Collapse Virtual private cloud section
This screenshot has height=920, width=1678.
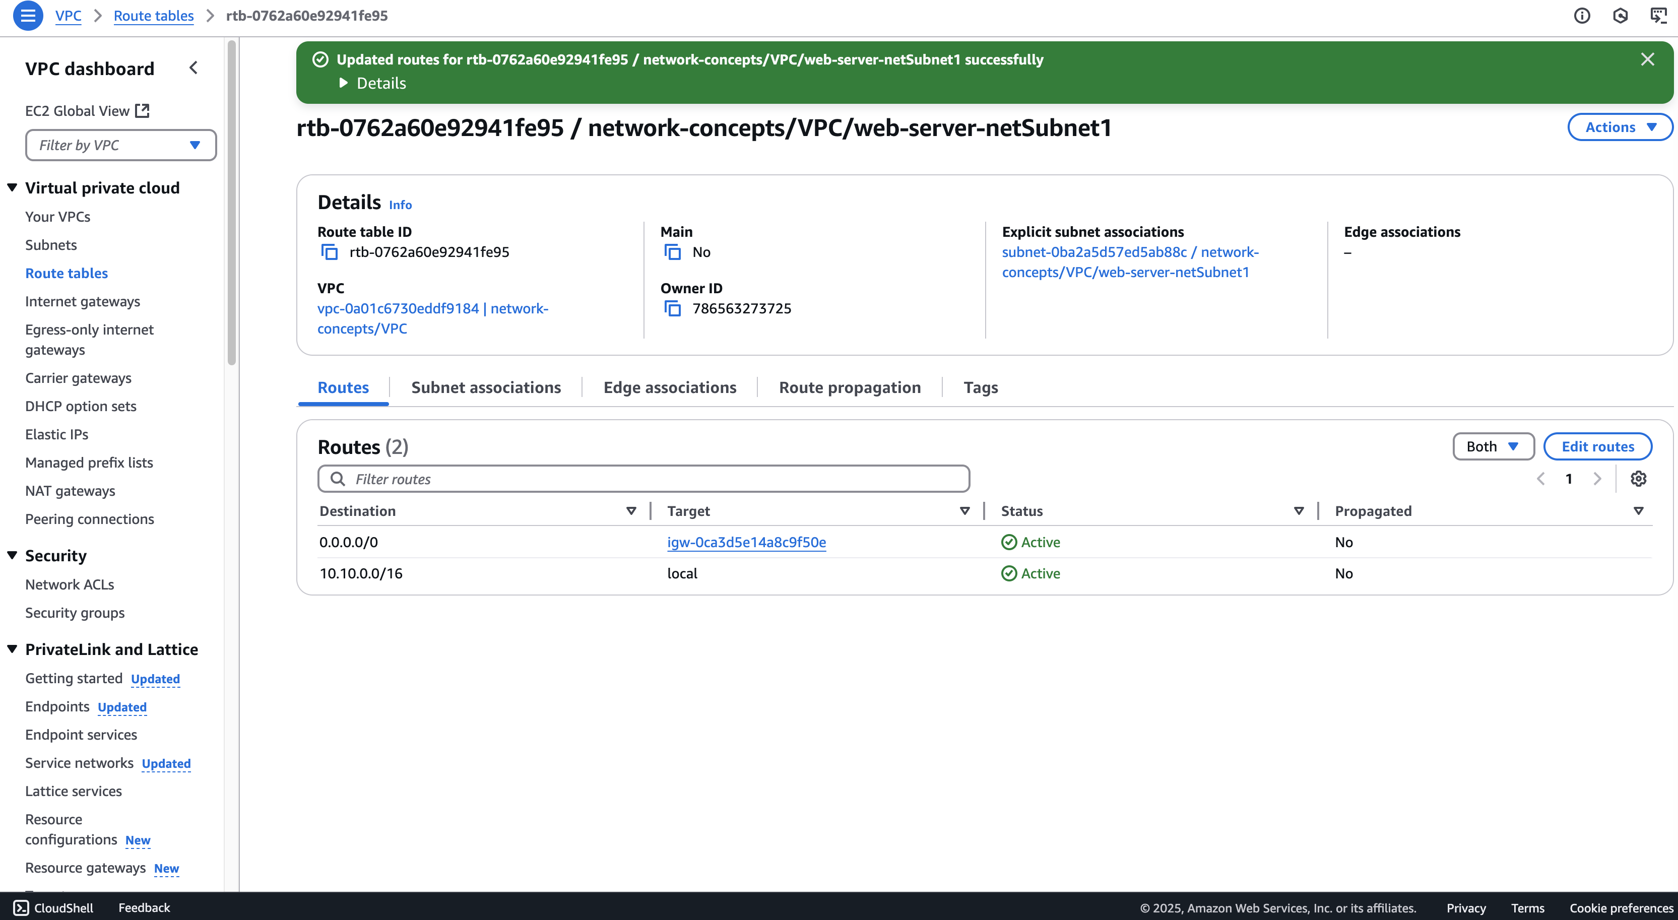[12, 187]
